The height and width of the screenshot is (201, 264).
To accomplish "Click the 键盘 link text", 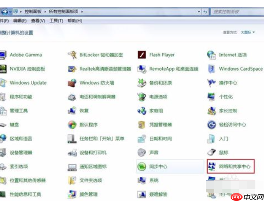I will [x=14, y=125].
